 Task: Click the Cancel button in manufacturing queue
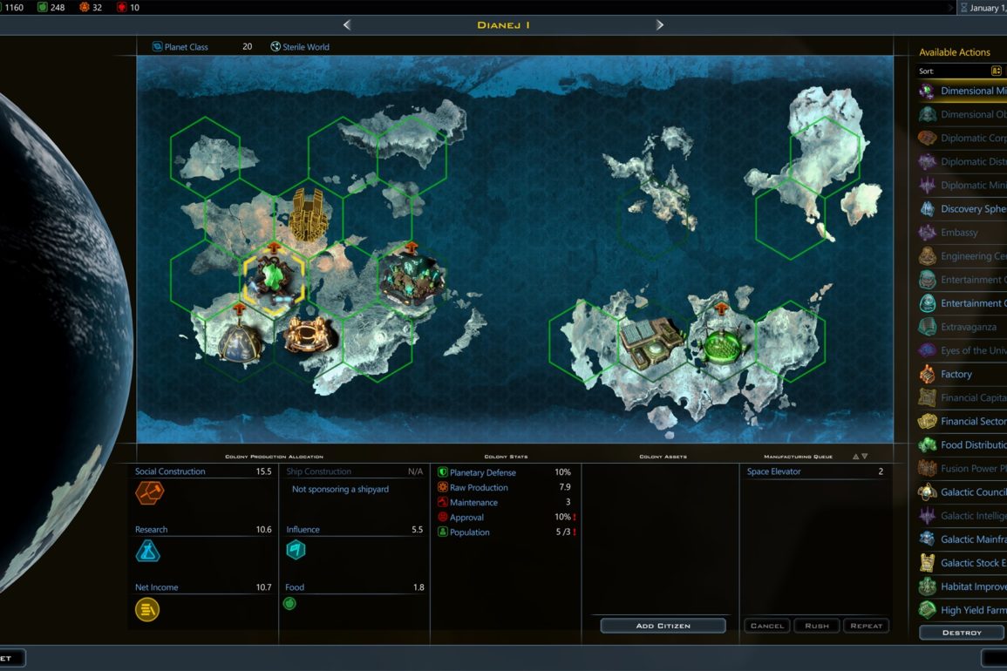pyautogui.click(x=767, y=626)
